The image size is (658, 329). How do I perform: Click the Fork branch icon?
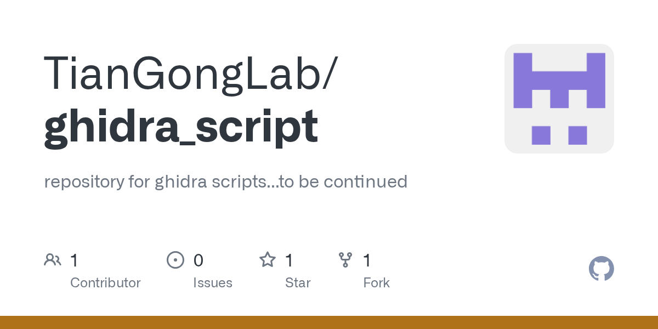345,260
